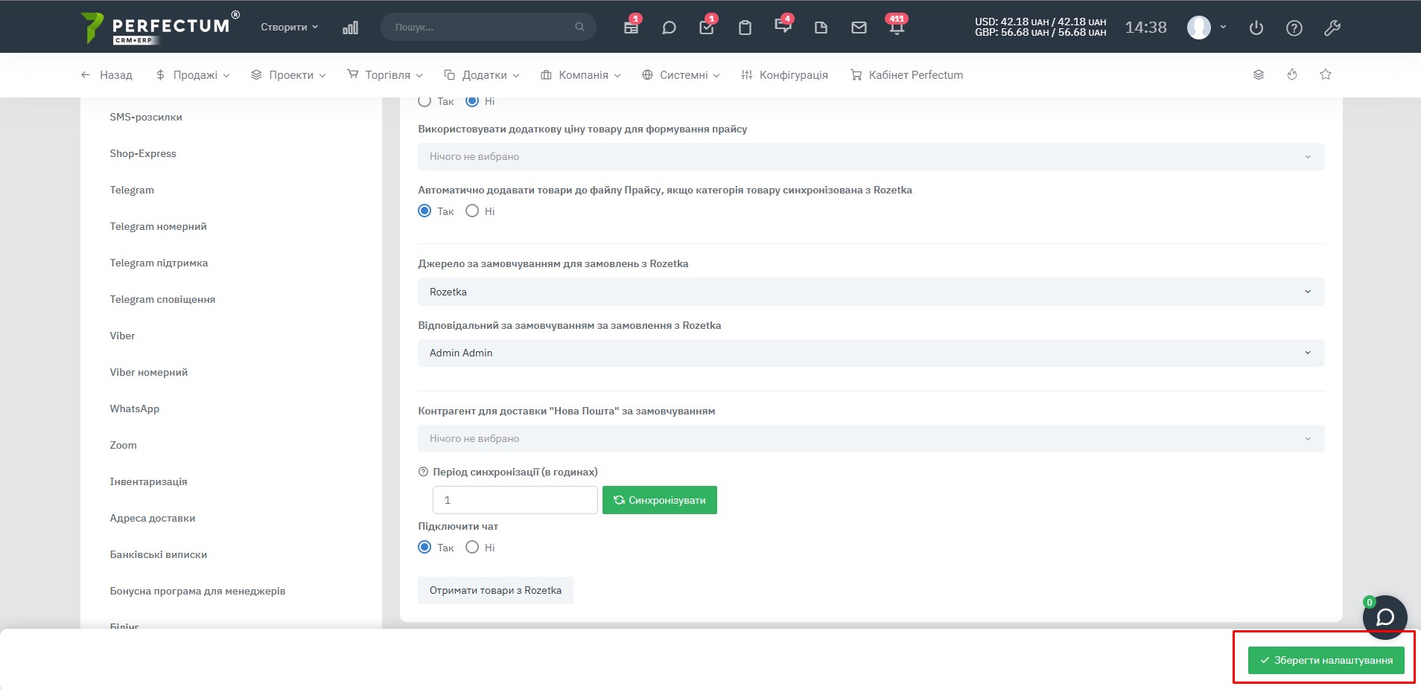Click the wrench settings icon

1332,28
